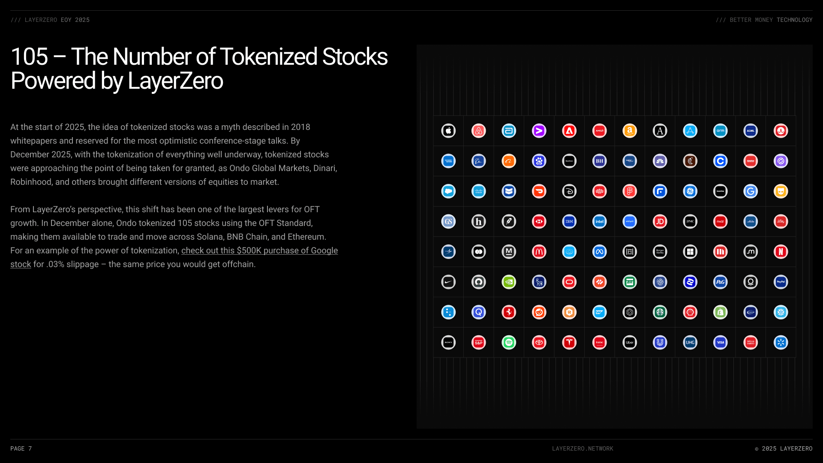Image resolution: width=823 pixels, height=463 pixels.
Task: Select the Starbucks stock icon
Action: pyautogui.click(x=660, y=312)
